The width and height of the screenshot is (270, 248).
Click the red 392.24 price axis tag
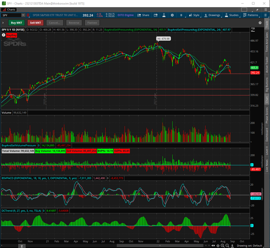coord(255,73)
